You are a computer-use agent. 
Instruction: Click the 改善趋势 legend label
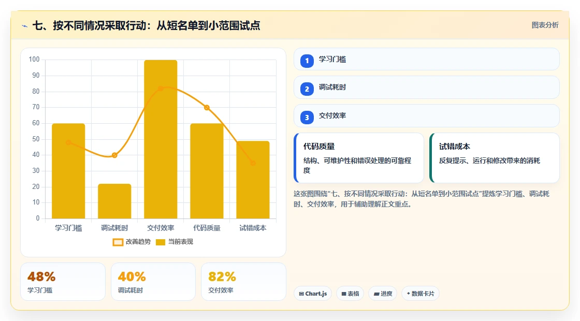click(x=138, y=242)
